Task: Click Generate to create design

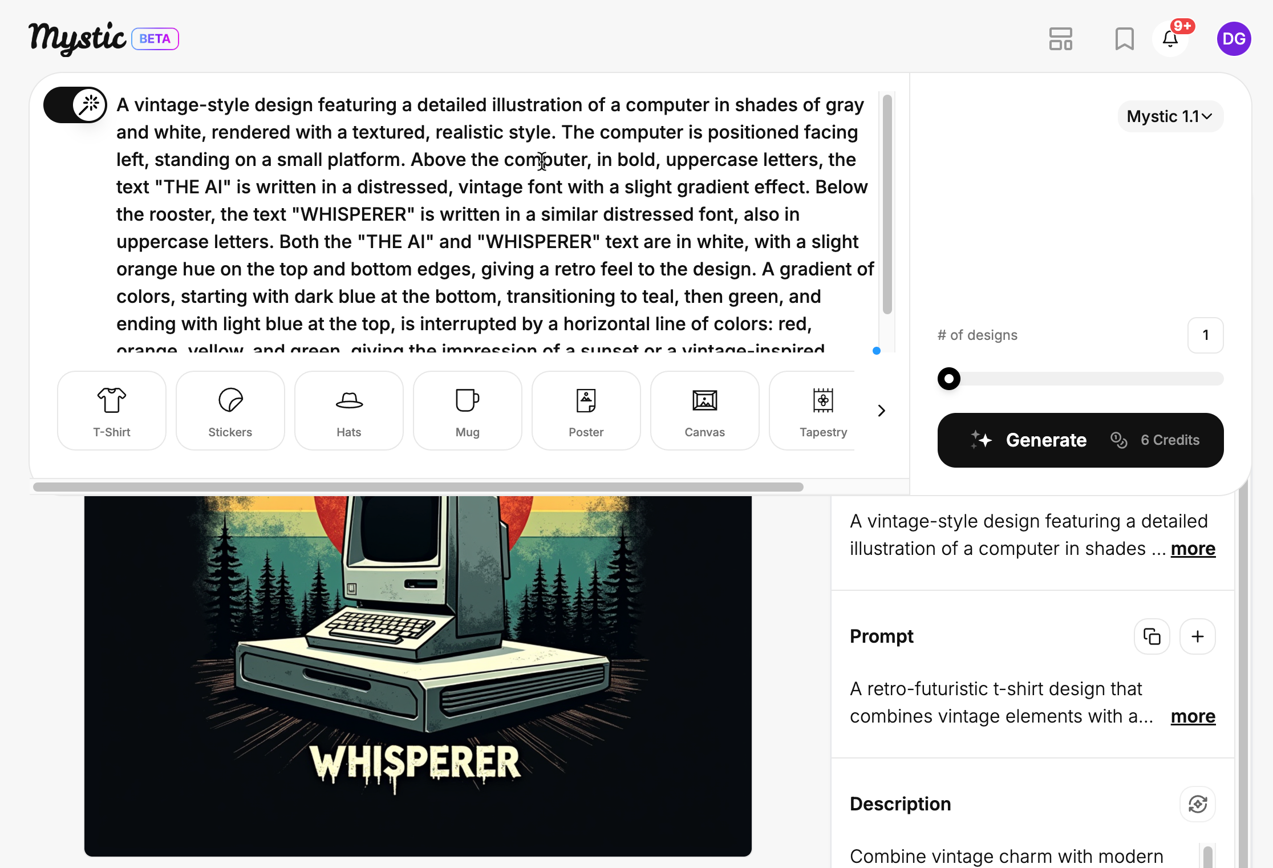Action: click(x=1045, y=439)
